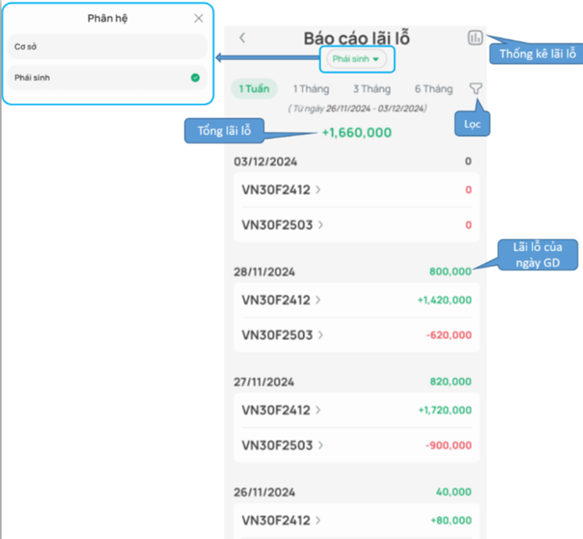Go back using the left arrow
The image size is (583, 539).
(x=243, y=37)
